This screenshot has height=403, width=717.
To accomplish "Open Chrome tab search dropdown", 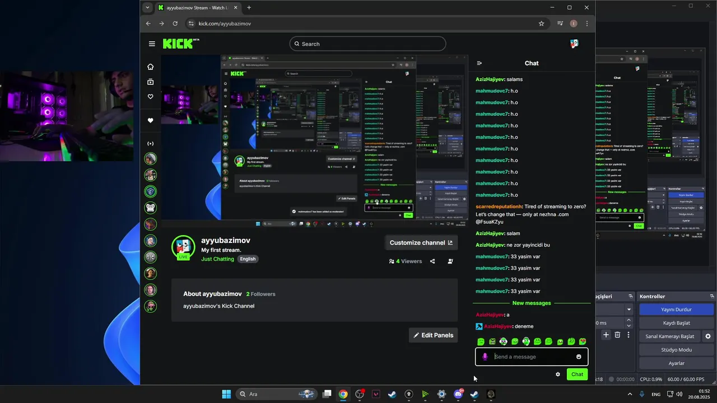I will tap(147, 8).
